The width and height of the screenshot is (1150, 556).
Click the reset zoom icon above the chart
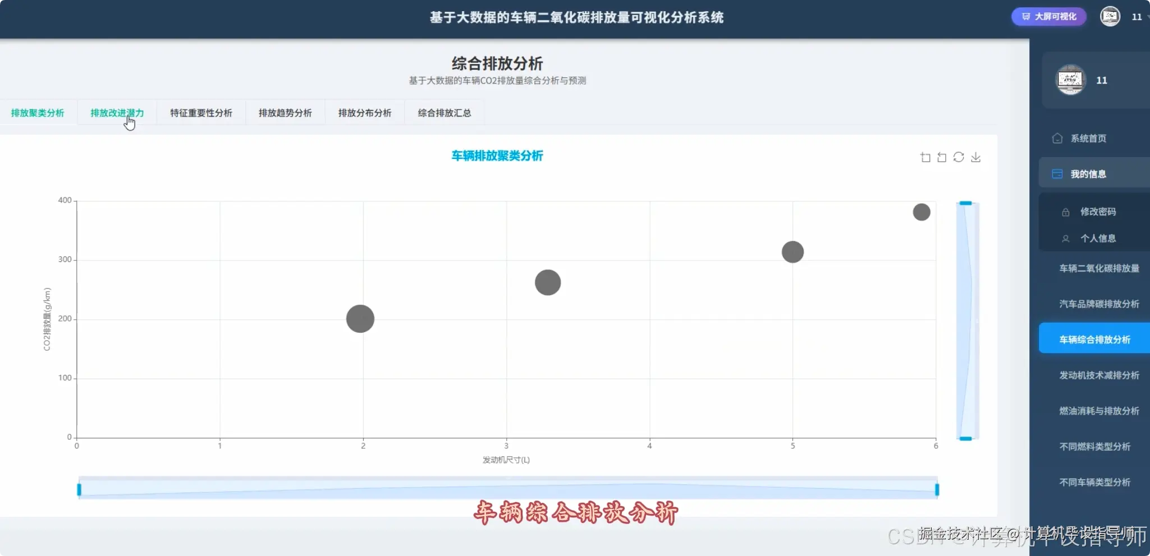tap(941, 157)
